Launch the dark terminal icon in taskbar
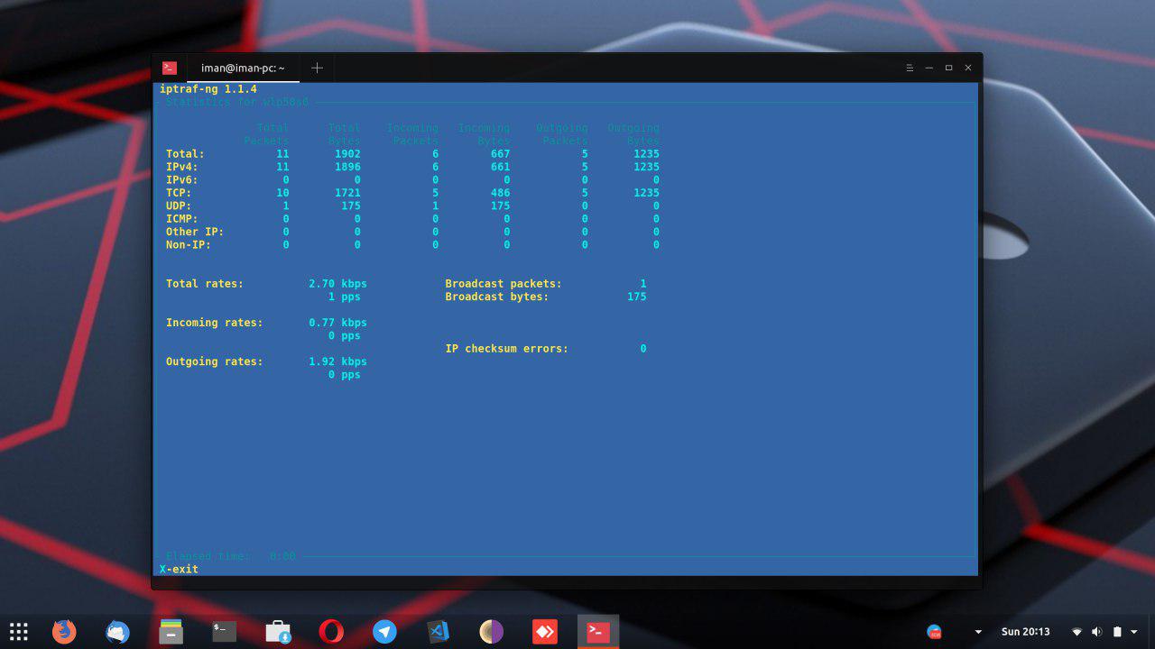This screenshot has width=1155, height=649. [x=224, y=632]
